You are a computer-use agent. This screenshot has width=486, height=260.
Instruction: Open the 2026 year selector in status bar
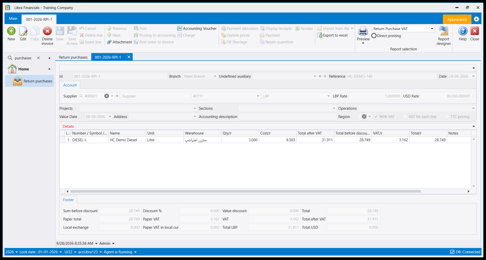coord(12,252)
